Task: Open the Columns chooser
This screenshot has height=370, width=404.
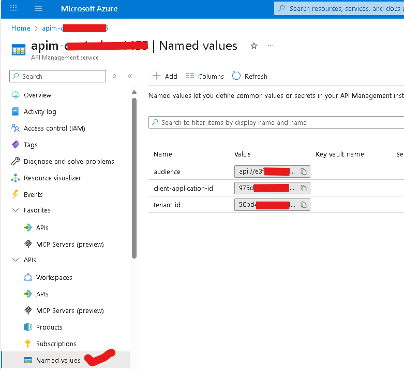Action: click(x=204, y=76)
